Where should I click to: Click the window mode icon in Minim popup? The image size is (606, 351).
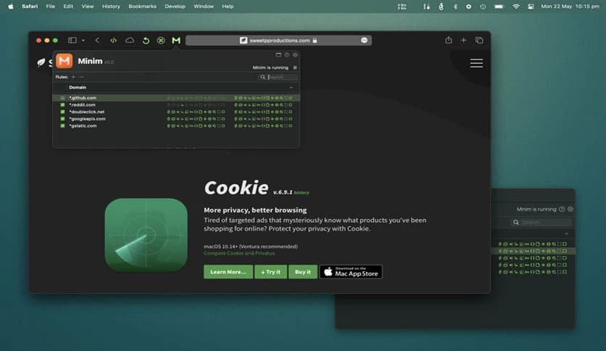tap(278, 54)
